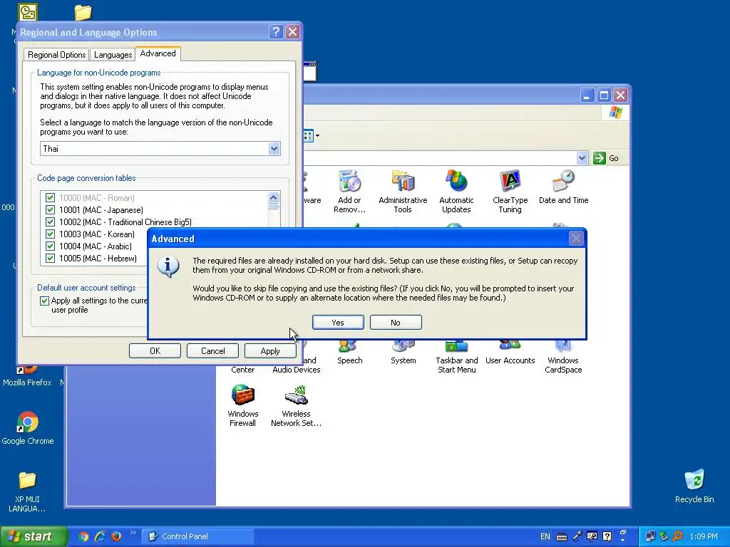This screenshot has width=730, height=547.
Task: Launch Chrome from Quick Launch bar
Action: (83, 536)
